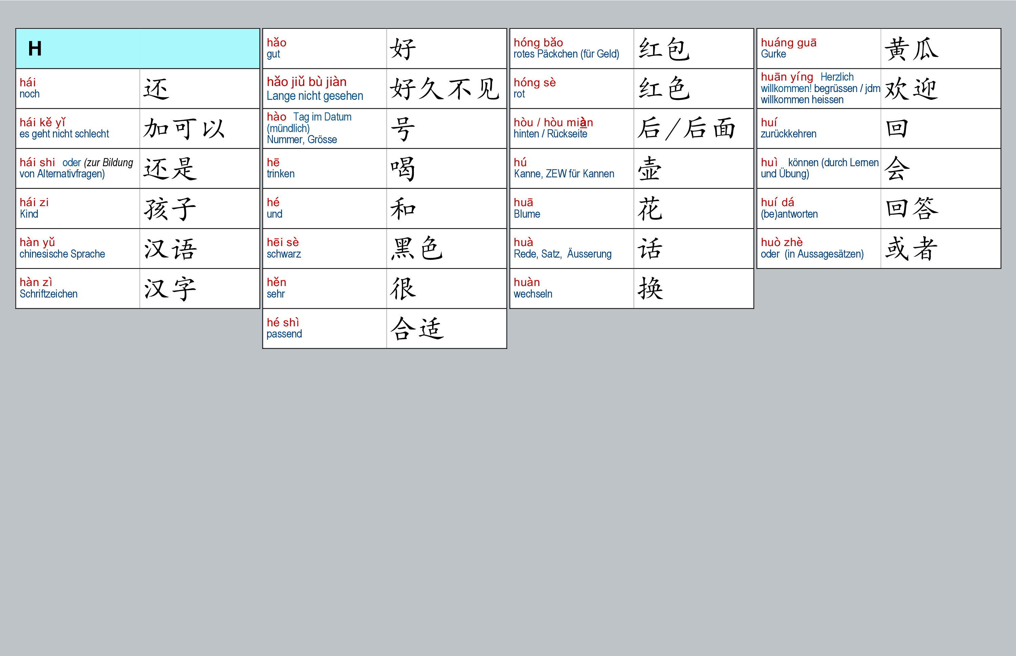Select the 欢迎 character cell
The width and height of the screenshot is (1016, 656).
[940, 89]
